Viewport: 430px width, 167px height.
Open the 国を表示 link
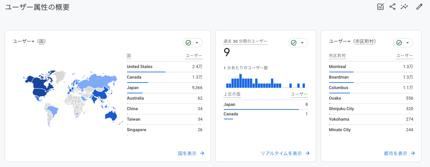pyautogui.click(x=187, y=153)
